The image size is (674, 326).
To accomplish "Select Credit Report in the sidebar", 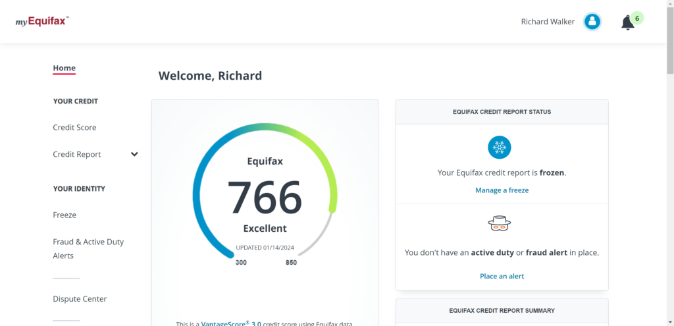I will pyautogui.click(x=77, y=154).
